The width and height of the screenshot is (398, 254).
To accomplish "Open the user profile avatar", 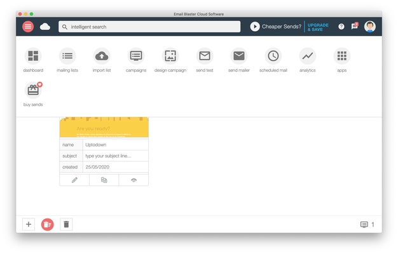I will (370, 27).
